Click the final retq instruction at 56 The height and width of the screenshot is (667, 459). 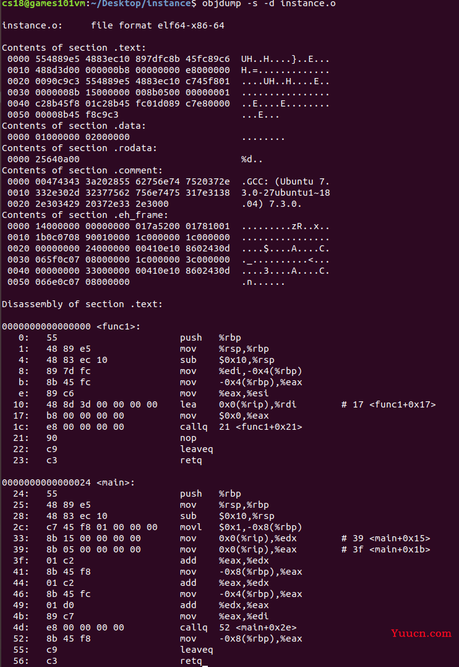[191, 661]
